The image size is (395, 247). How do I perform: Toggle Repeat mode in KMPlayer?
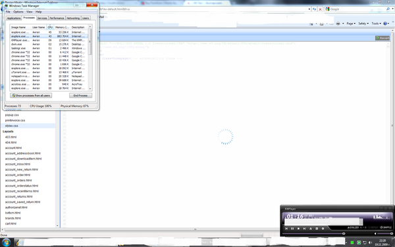(x=373, y=227)
